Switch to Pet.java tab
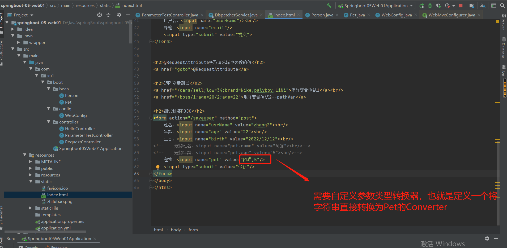This screenshot has width=507, height=248. [357, 15]
